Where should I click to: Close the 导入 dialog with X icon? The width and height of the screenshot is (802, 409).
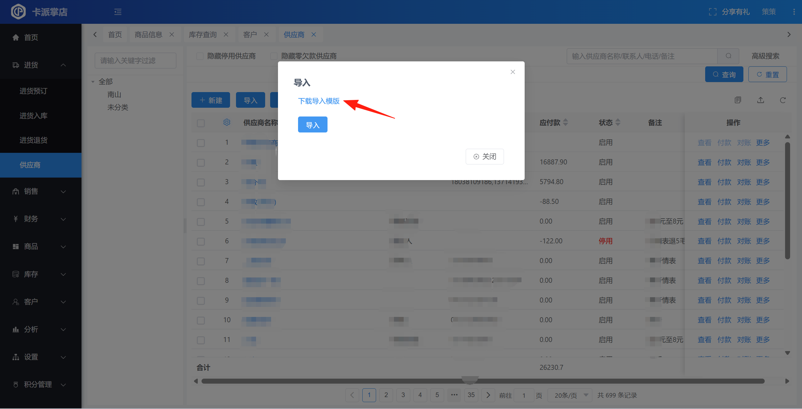513,72
